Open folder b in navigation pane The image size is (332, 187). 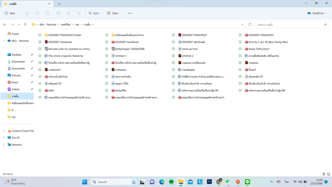pyautogui.click(x=12, y=110)
